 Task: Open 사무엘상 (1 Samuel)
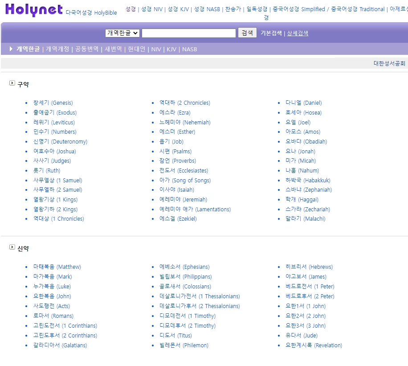coord(58,180)
